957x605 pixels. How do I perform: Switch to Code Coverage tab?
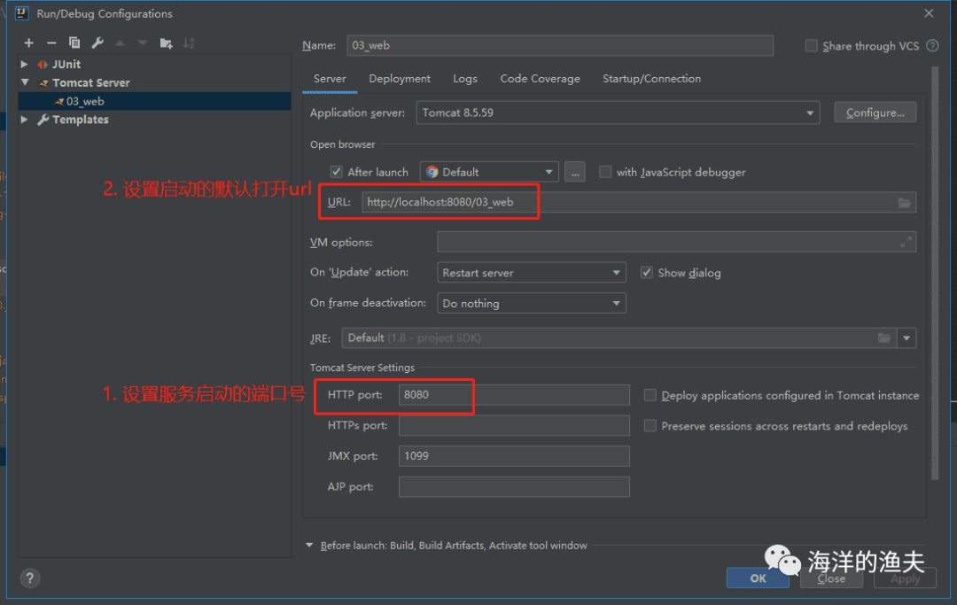click(541, 79)
